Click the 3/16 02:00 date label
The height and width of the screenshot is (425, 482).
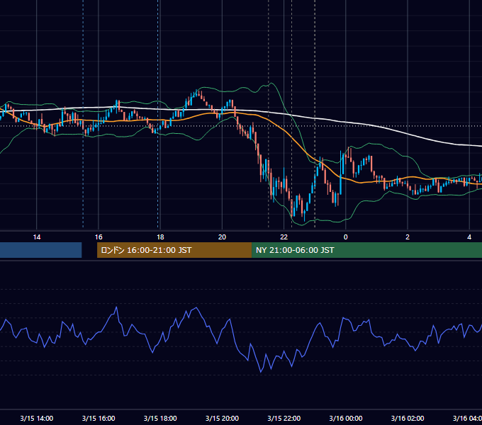408,418
